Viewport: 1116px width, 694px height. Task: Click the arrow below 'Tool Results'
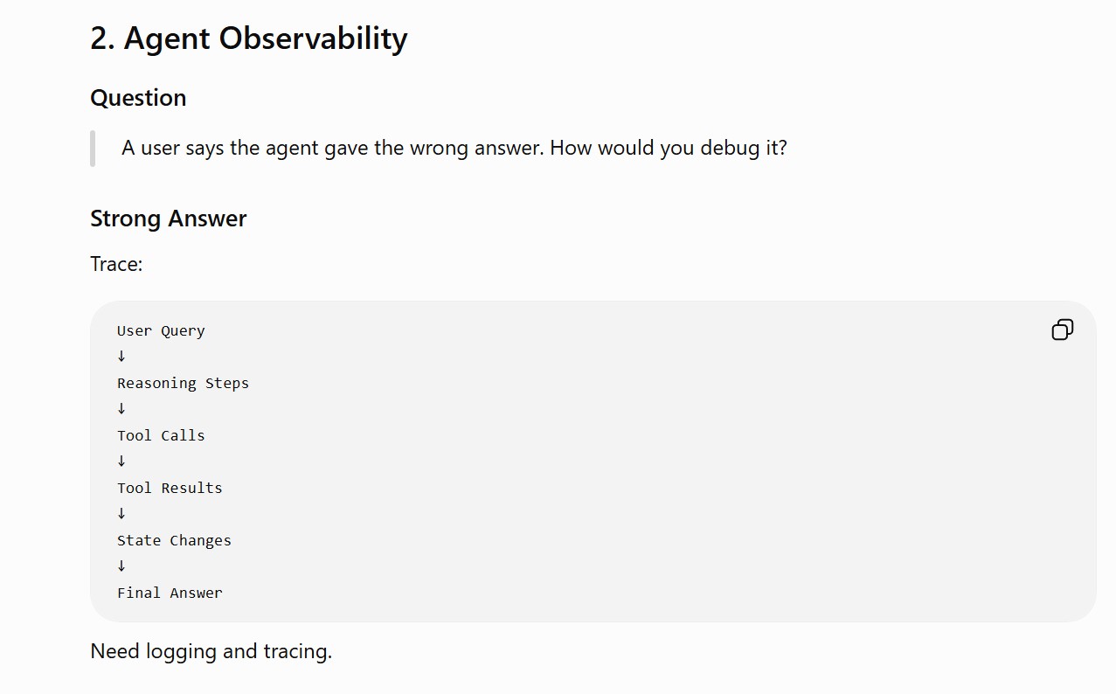coord(121,514)
